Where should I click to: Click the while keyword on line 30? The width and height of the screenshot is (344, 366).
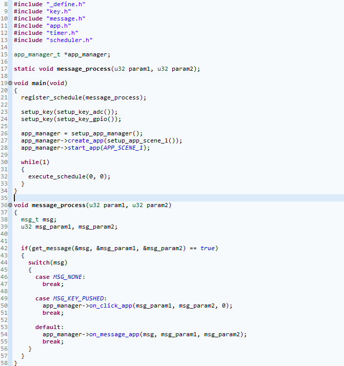[x=30, y=162]
